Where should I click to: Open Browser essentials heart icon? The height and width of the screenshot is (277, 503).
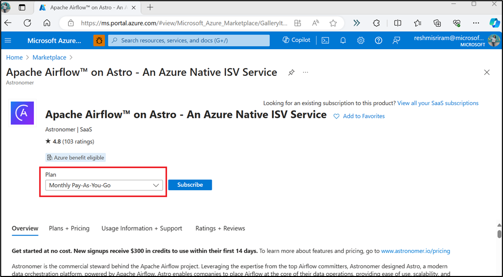457,23
